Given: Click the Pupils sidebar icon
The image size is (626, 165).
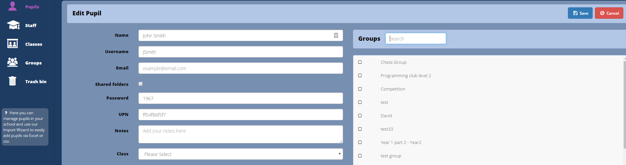Looking at the screenshot, I should coord(13,6).
